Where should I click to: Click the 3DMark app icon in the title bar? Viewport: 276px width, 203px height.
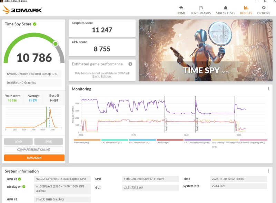2,1
